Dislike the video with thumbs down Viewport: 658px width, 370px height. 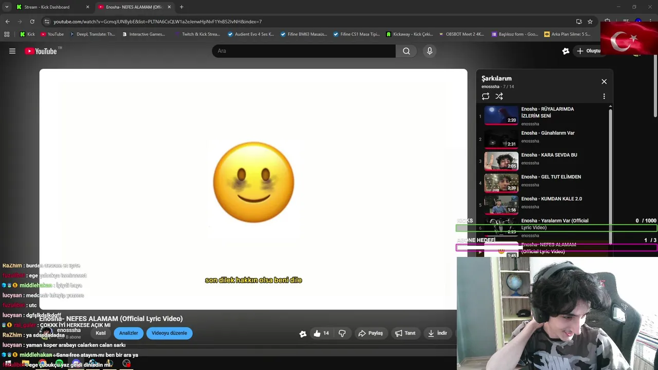click(342, 333)
